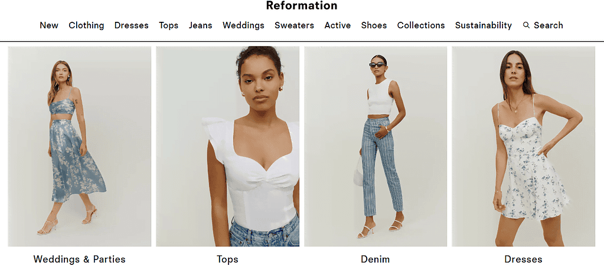Open the white ruffle top image

pyautogui.click(x=228, y=146)
